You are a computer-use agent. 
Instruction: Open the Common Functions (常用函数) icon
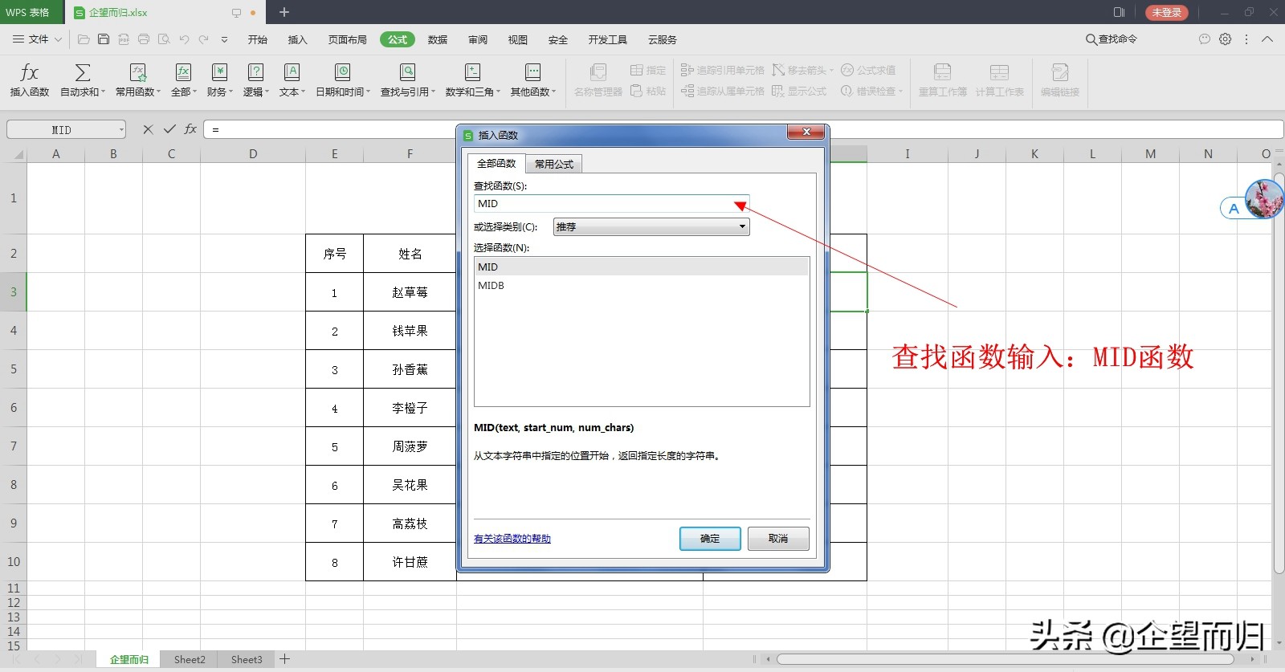138,72
